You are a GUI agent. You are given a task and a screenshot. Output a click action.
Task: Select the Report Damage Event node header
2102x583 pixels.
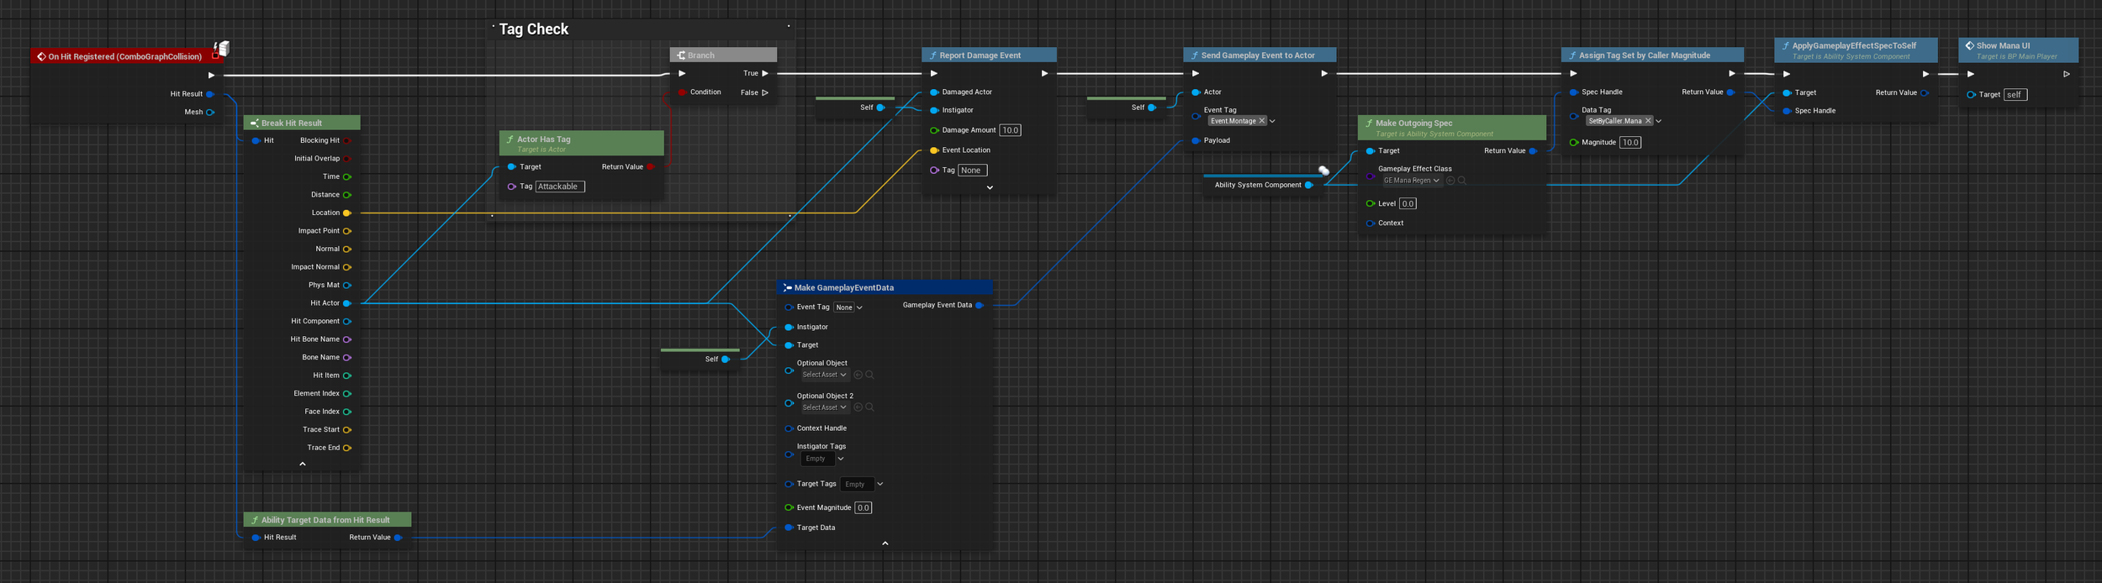tap(989, 55)
